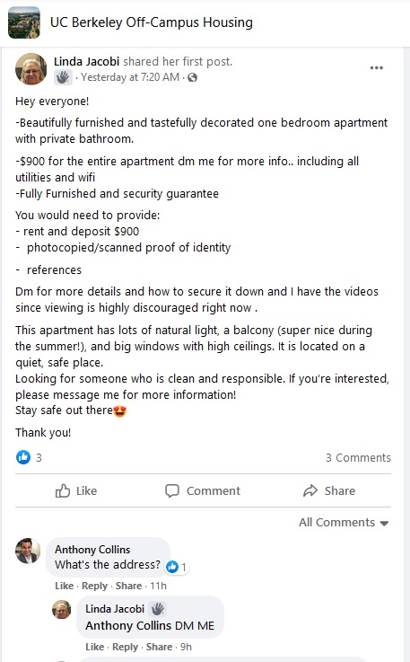Open Anthony Collins' profile picture in comments
Viewport: 410px width, 662px height.
click(28, 551)
